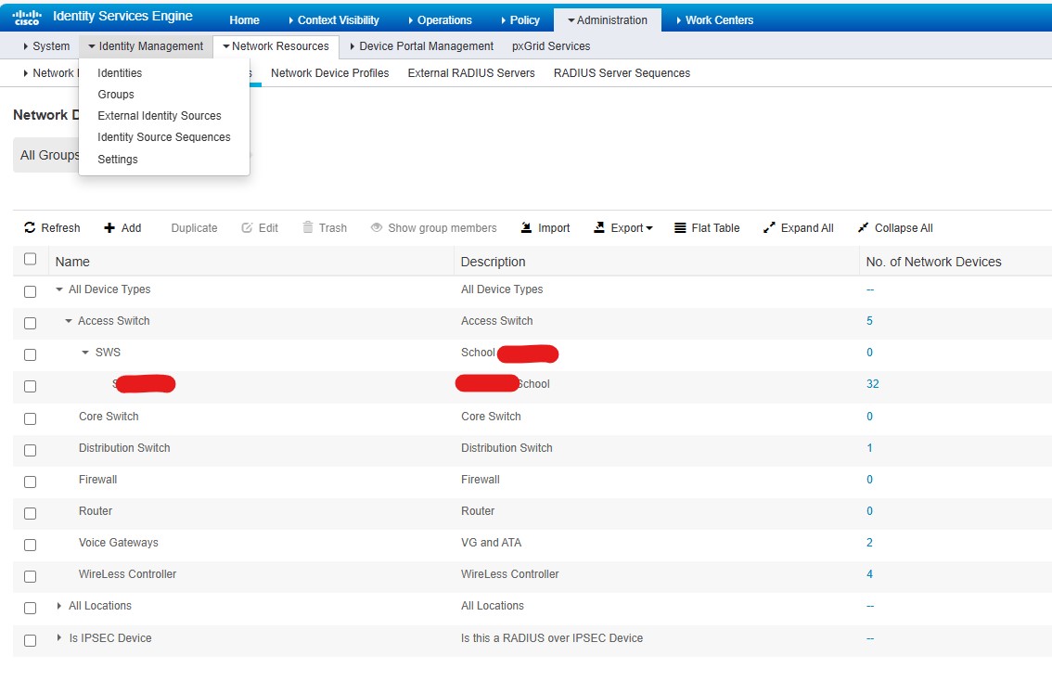The width and height of the screenshot is (1052, 681).
Task: Select External Identity Sources menu entry
Action: (159, 115)
